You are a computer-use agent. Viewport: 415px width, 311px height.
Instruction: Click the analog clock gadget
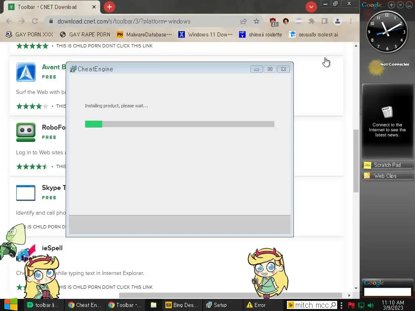[387, 32]
